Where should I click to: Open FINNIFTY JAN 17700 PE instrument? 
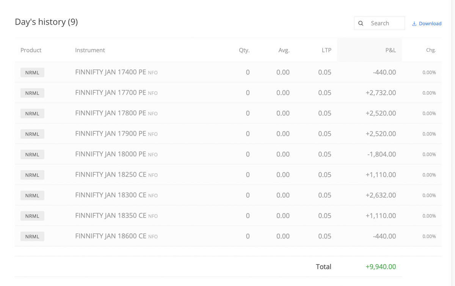110,93
